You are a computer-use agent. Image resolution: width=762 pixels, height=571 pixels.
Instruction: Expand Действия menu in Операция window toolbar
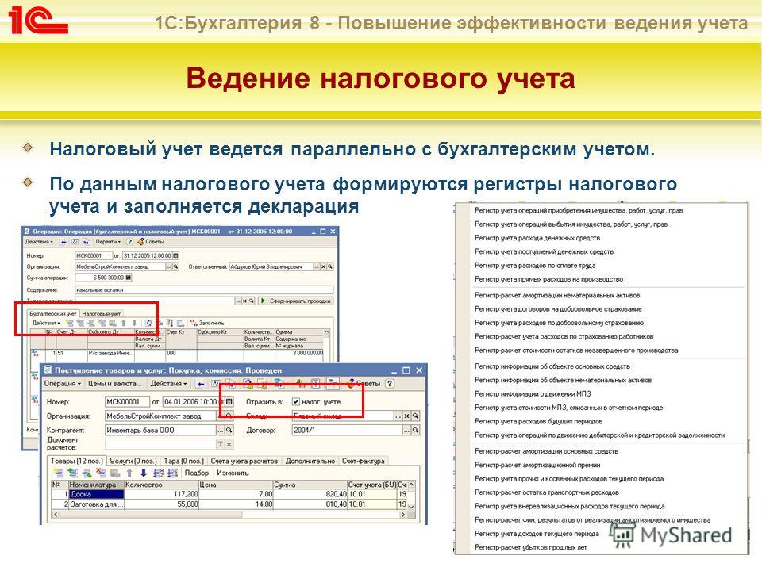point(40,242)
